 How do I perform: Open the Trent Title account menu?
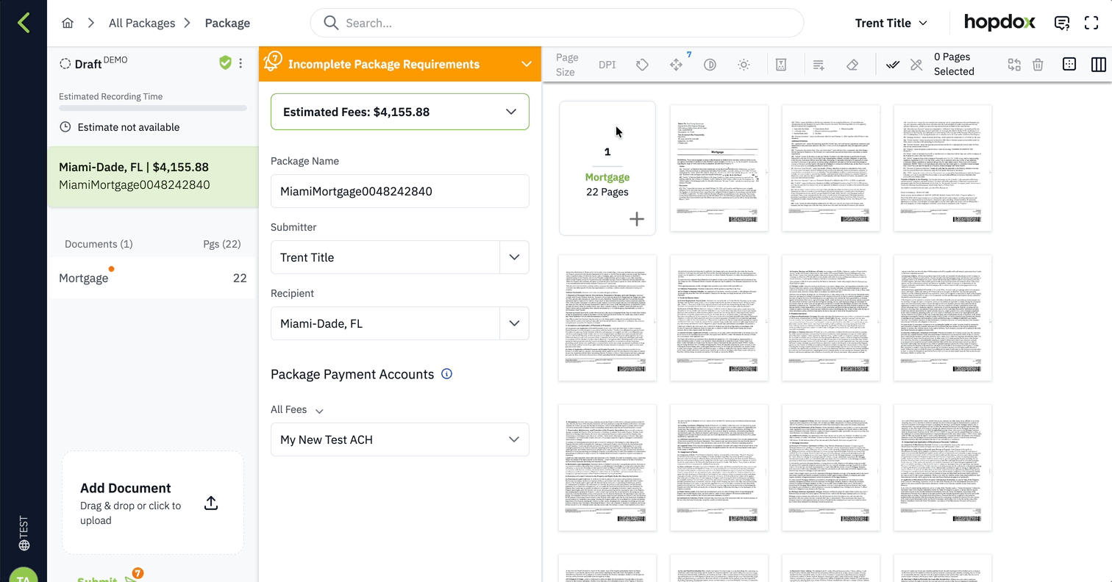tap(891, 23)
